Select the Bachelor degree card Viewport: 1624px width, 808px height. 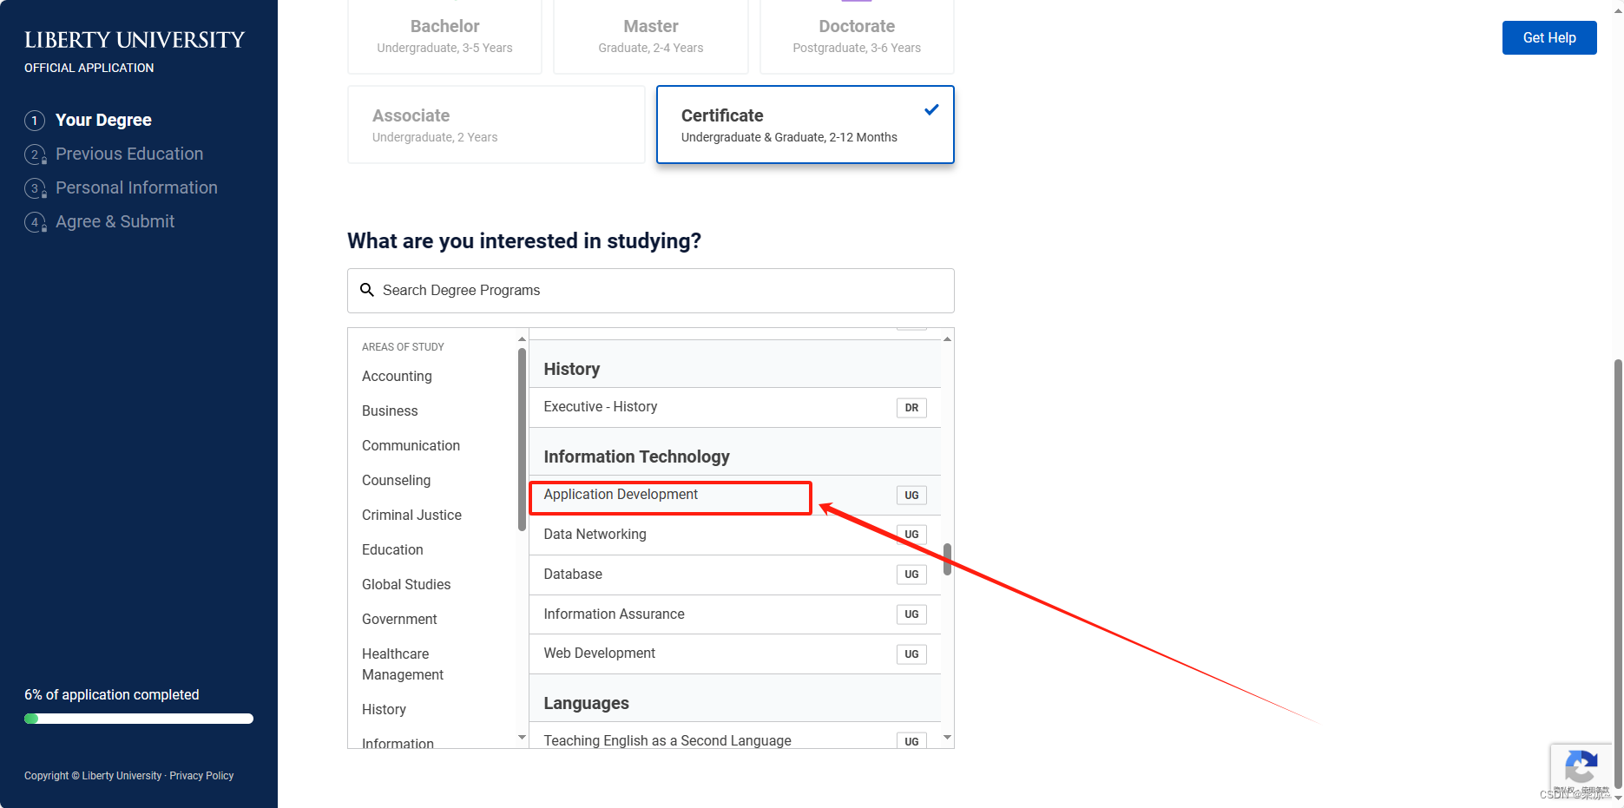(444, 36)
